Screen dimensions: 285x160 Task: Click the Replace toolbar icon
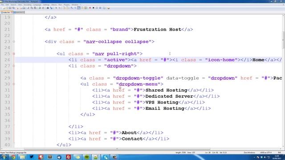[x=51, y=8]
